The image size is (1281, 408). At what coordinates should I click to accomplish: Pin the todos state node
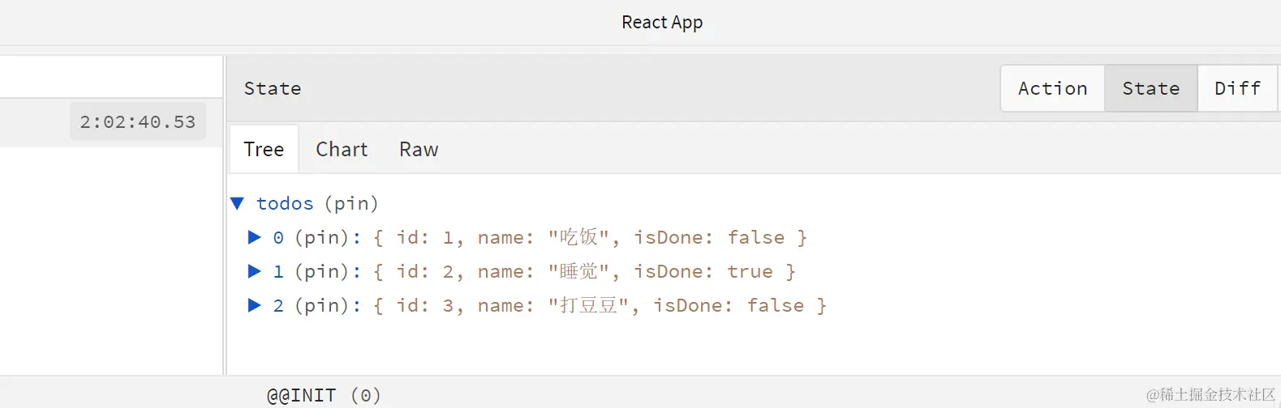point(351,203)
